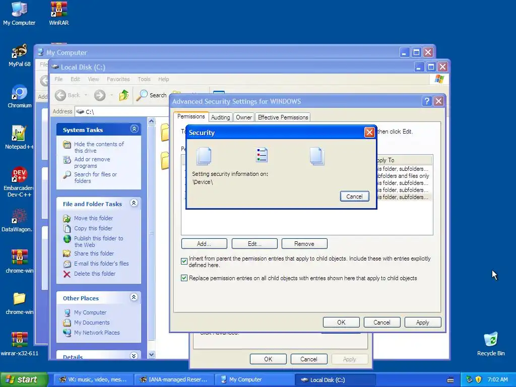Collapse the Other Places panel
The width and height of the screenshot is (516, 387).
[134, 297]
